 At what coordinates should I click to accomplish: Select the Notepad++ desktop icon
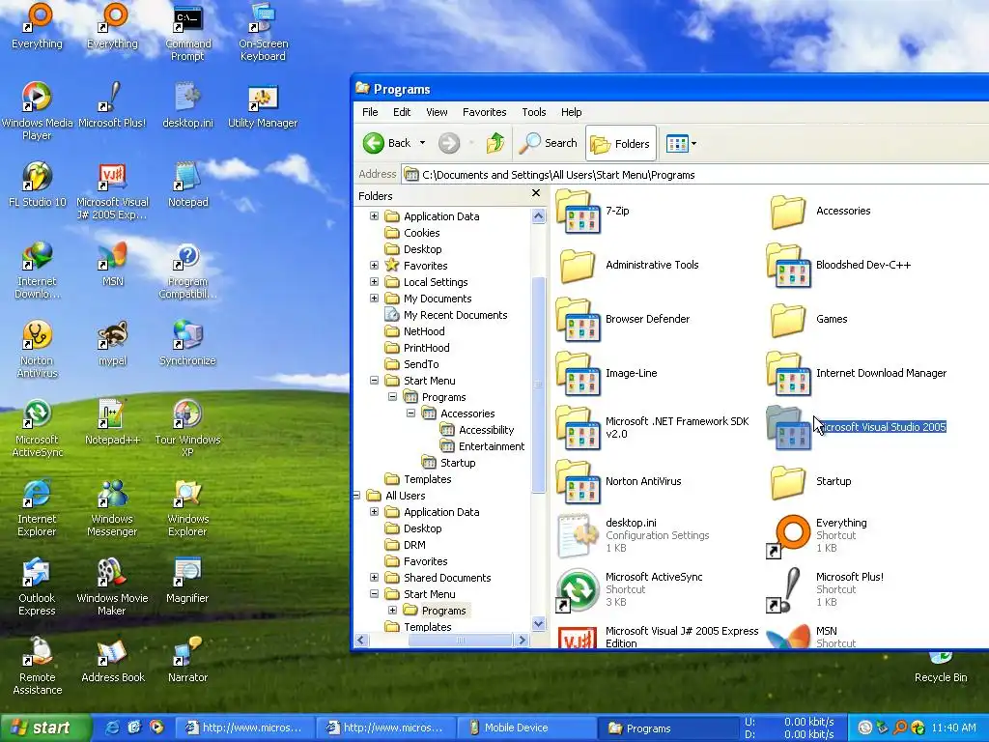[x=112, y=422]
